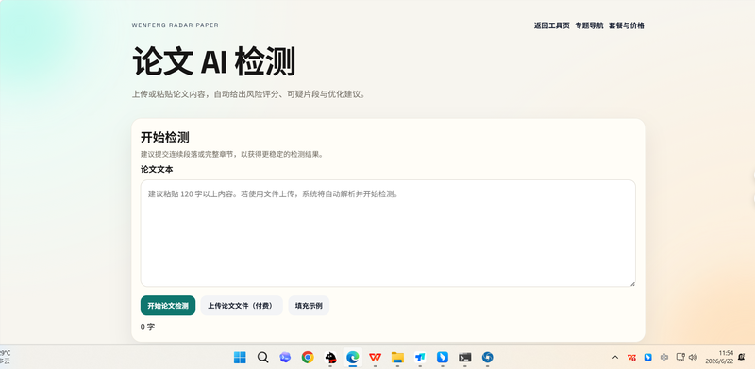Open the blue swirl app taskbar icon
This screenshot has width=755, height=369.
487,357
